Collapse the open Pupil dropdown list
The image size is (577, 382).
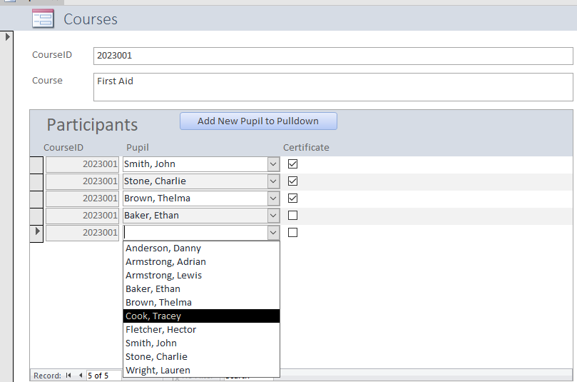(272, 233)
